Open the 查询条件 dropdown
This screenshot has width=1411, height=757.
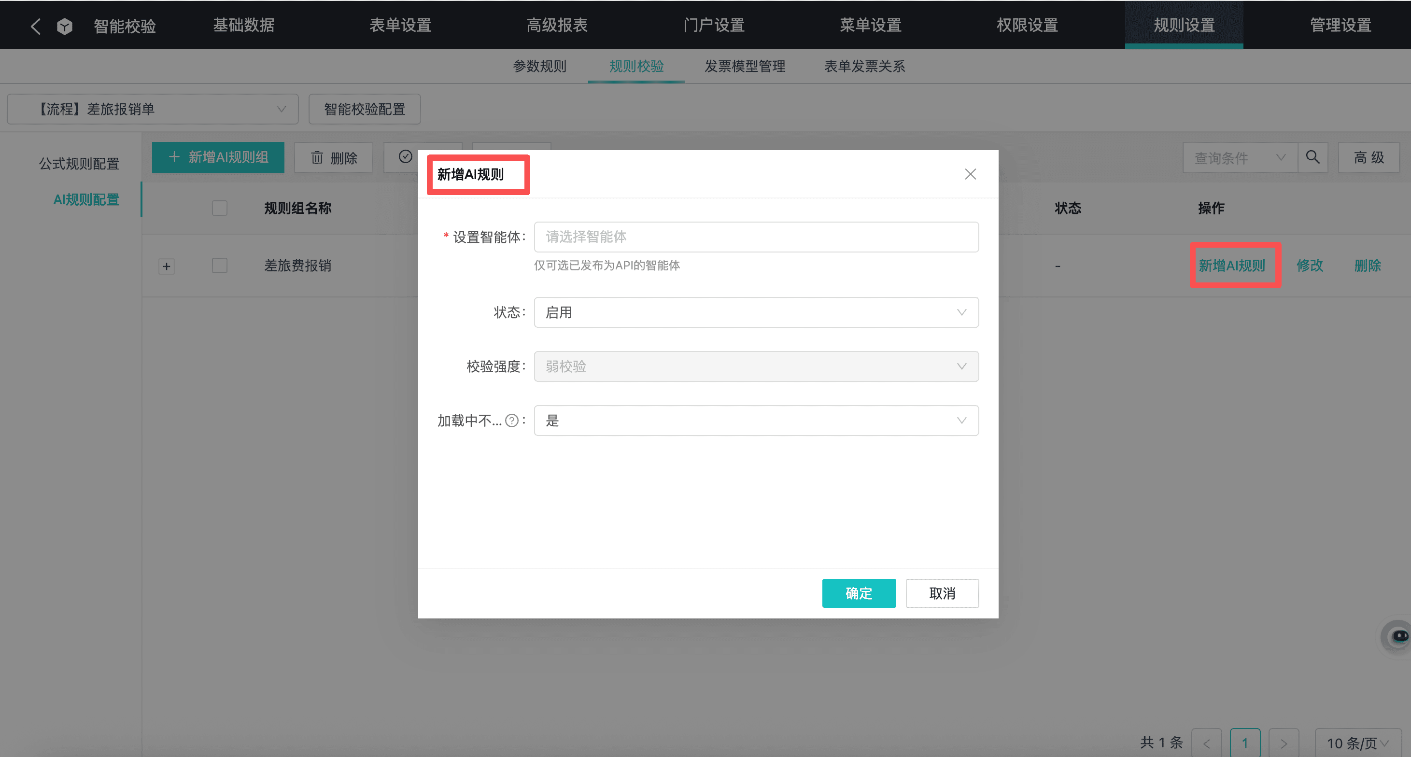coord(1240,158)
